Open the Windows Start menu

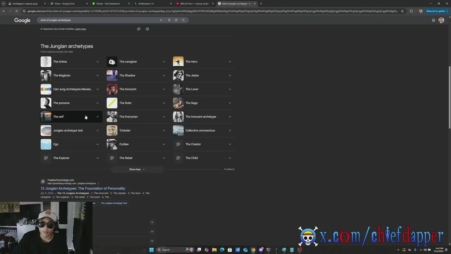[x=152, y=250]
